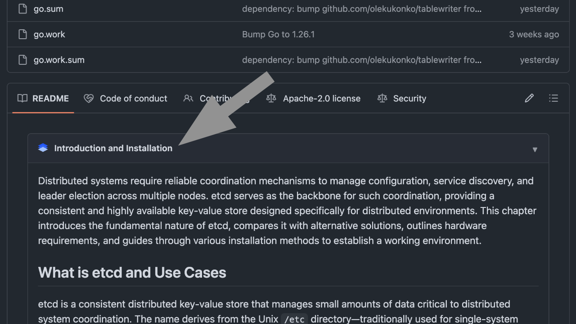Click the Code of conduct heart icon
This screenshot has height=324, width=576.
(89, 98)
